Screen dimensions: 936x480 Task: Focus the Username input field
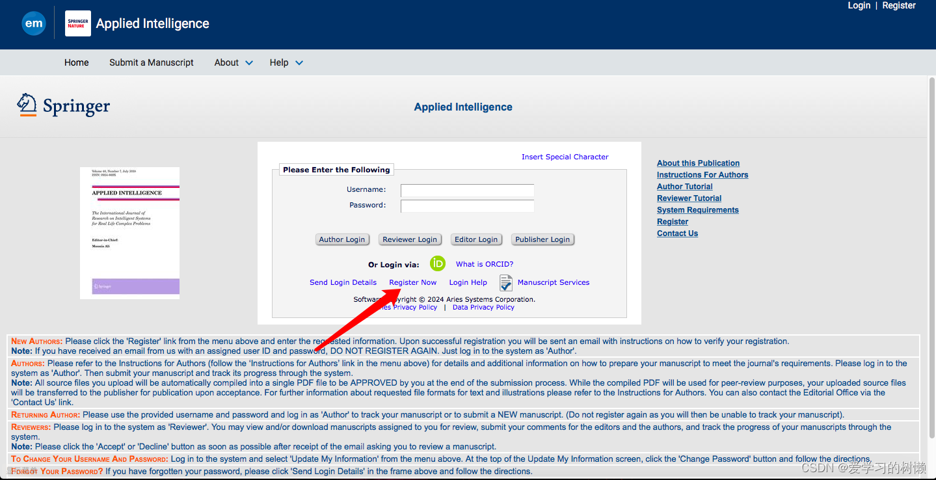click(467, 191)
